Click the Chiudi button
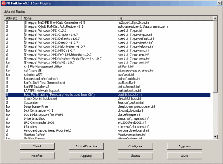Screen dimensions: 223x164 (37, 146)
